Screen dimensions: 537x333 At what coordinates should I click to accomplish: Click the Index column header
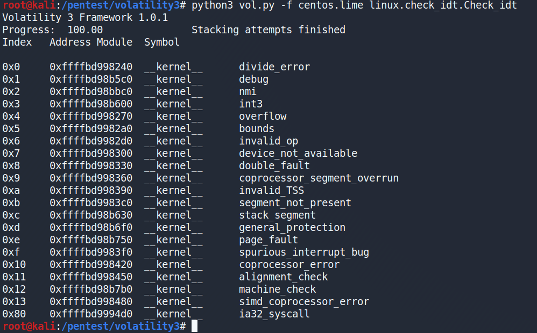(x=17, y=42)
